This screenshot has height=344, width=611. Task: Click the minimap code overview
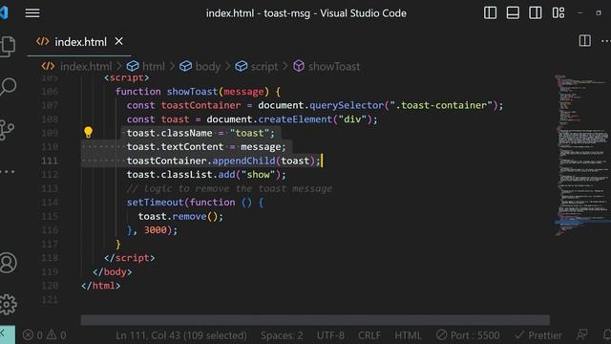(x=581, y=155)
